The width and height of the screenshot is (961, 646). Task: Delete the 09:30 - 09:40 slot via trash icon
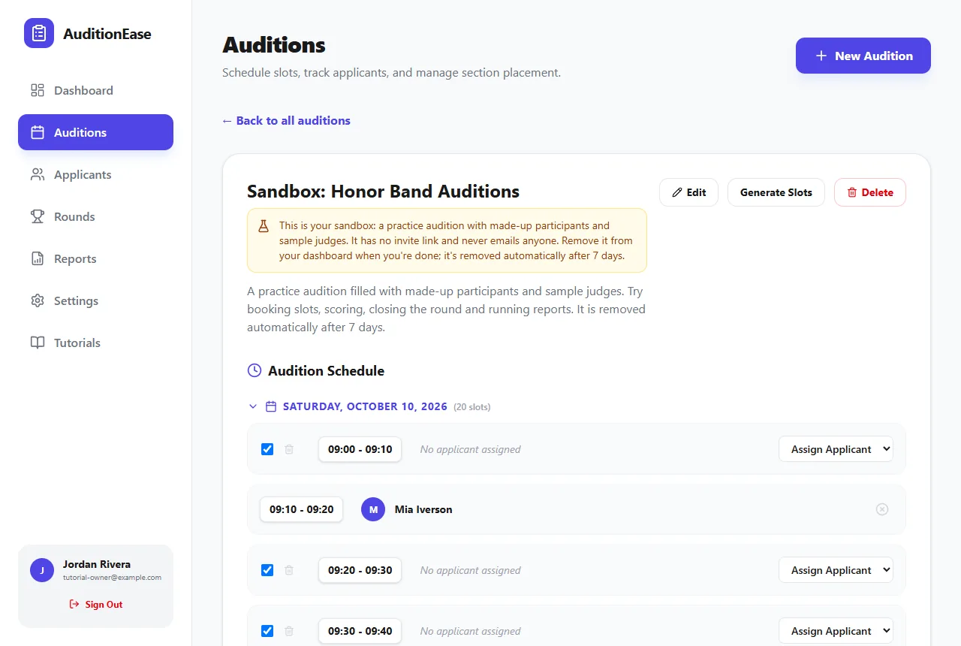(x=289, y=631)
